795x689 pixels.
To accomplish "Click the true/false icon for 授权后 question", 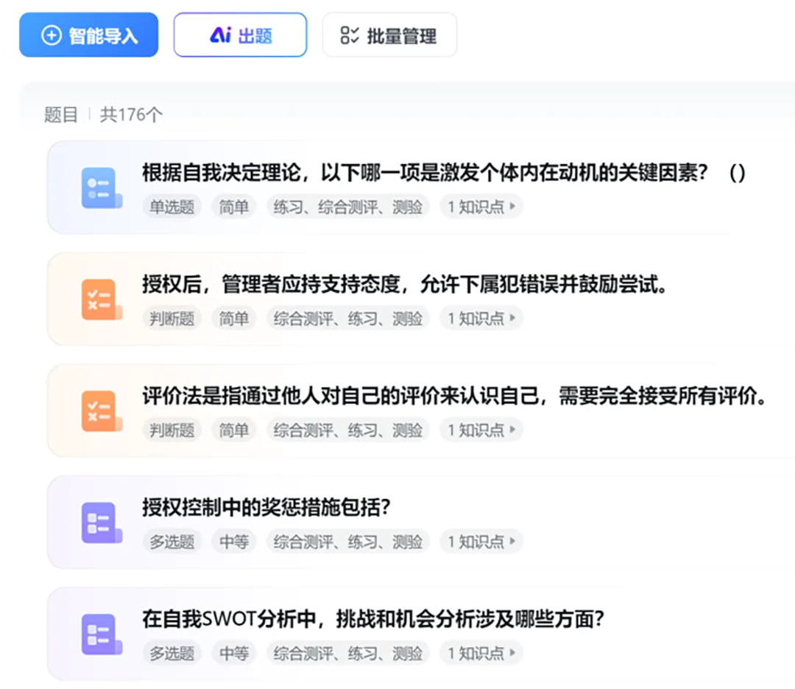I will 99,300.
